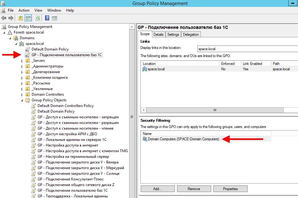Expand the _Servers OU
This screenshot has height=198, width=298.
point(22,61)
